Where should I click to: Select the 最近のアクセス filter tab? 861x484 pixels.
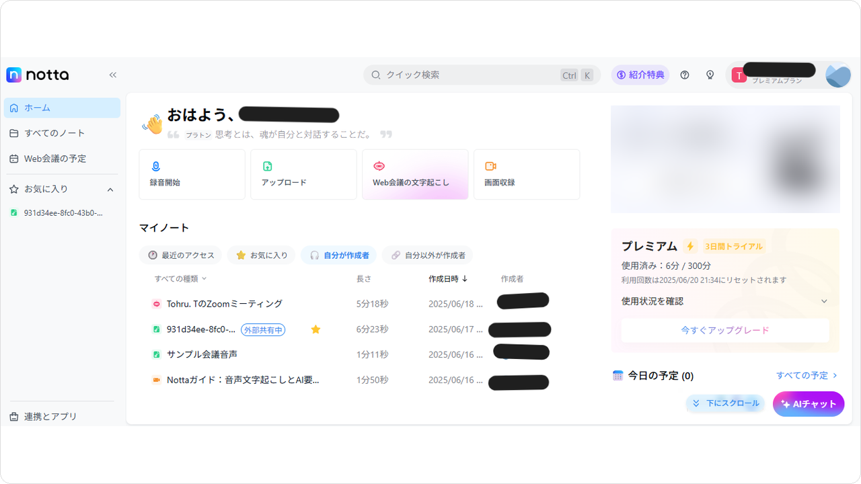181,255
